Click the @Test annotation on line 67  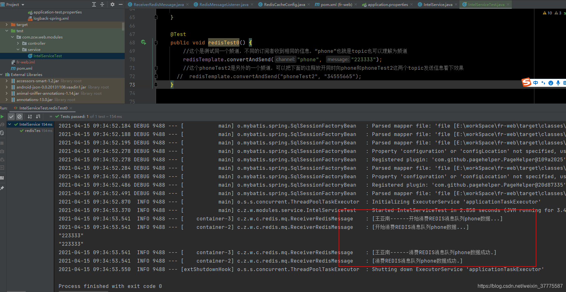[x=178, y=34]
